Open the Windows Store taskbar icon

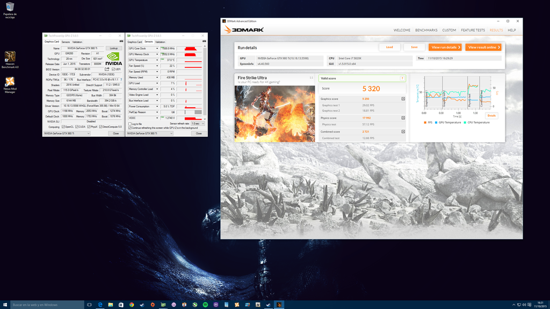[x=121, y=305]
